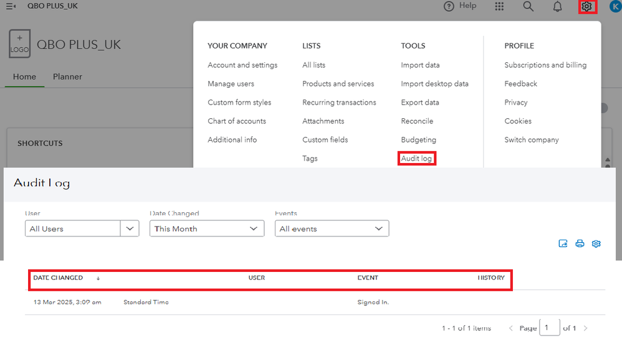Image resolution: width=622 pixels, height=341 pixels.
Task: Open Audit Log table settings gear
Action: tap(596, 244)
